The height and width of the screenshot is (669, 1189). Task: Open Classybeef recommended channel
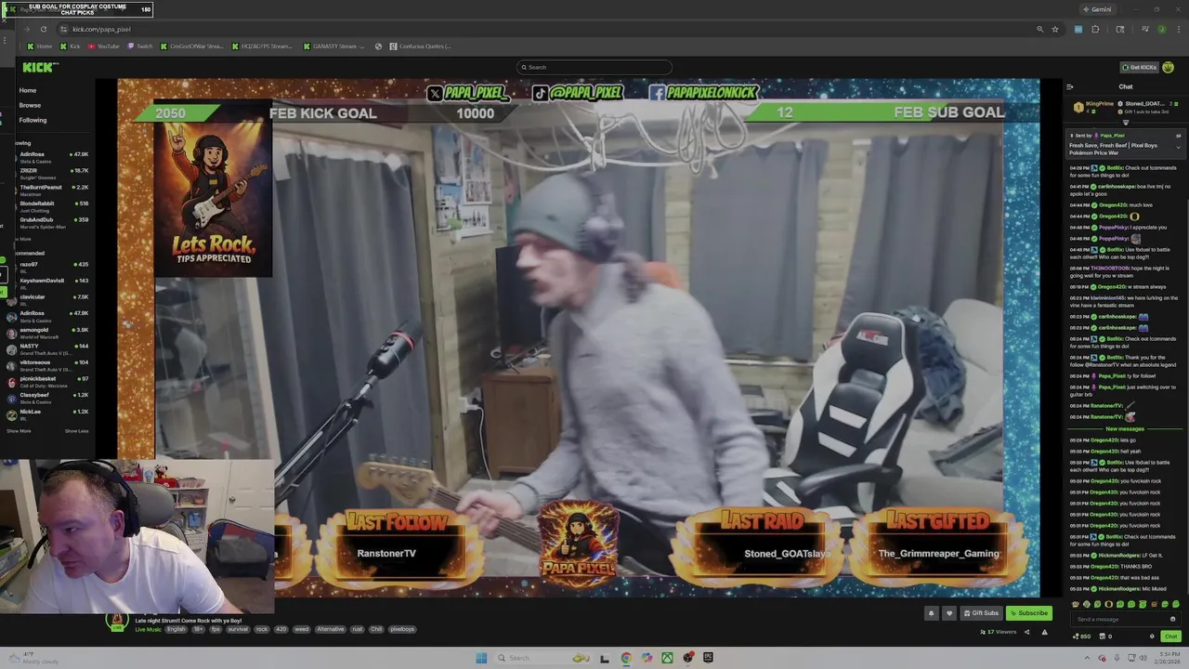tap(46, 397)
